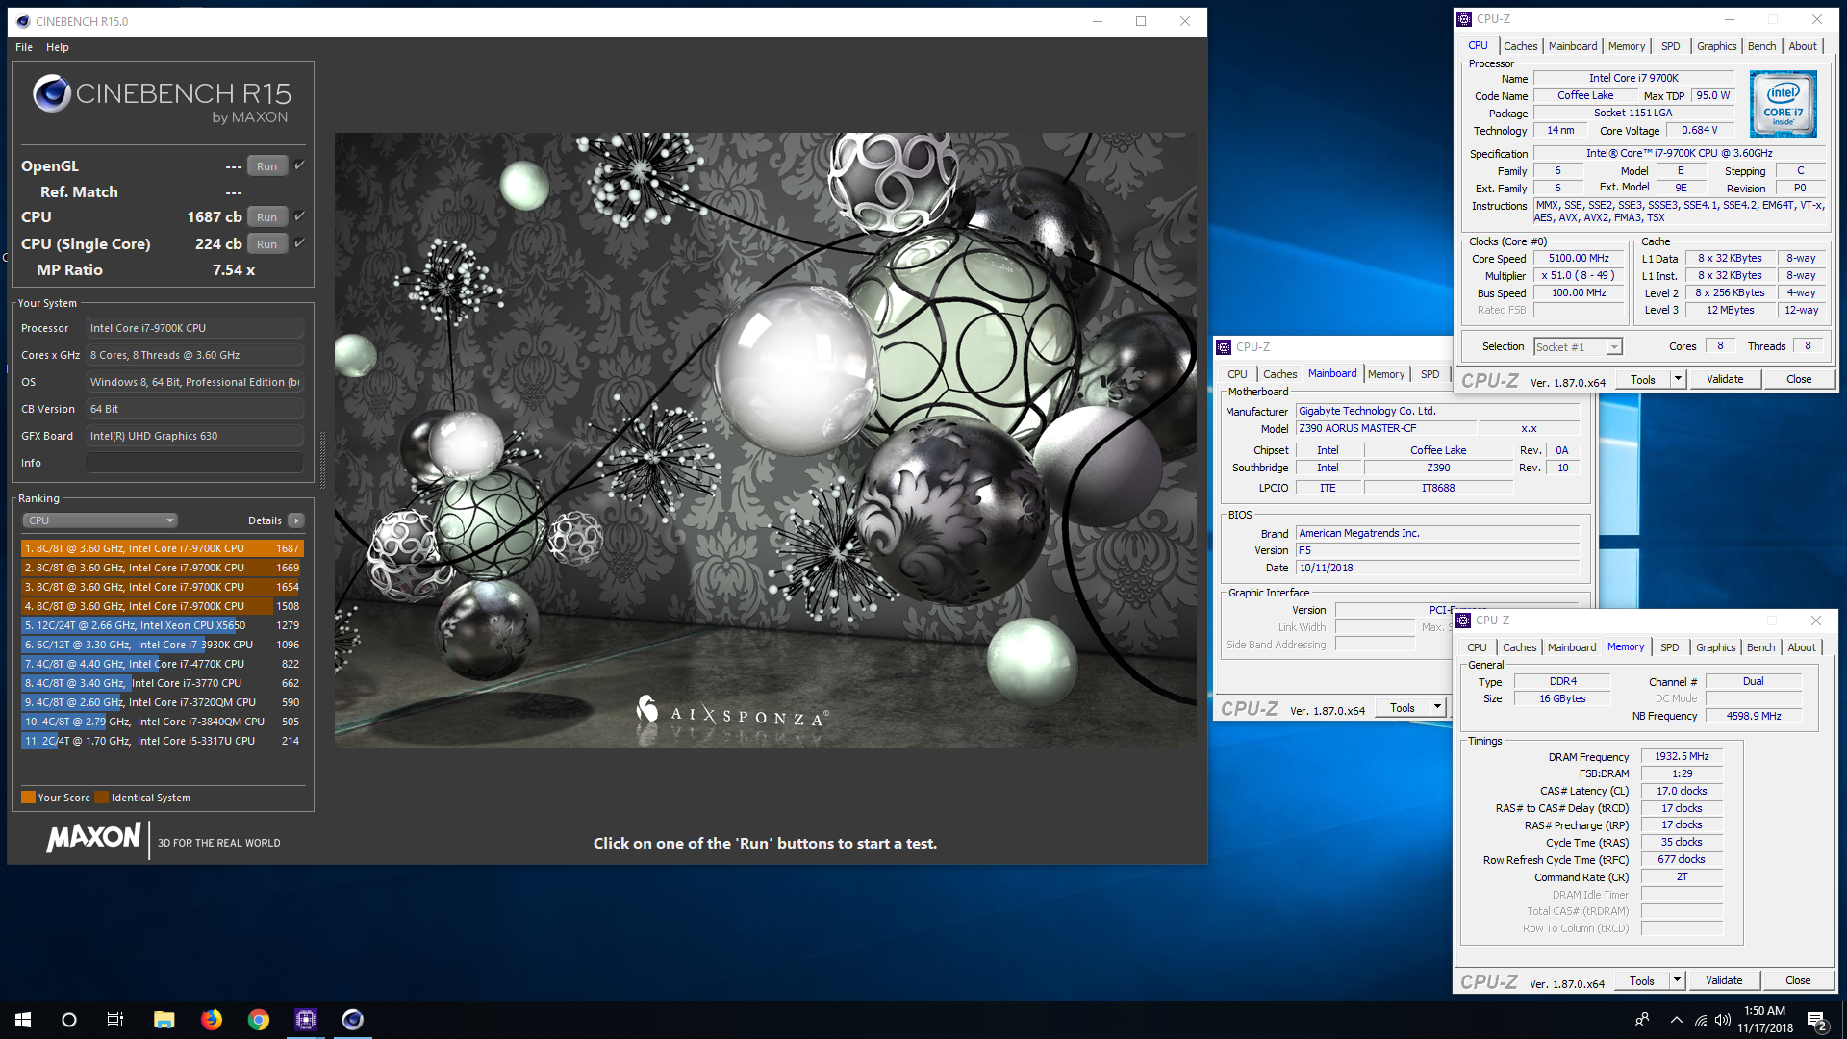Screen dimensions: 1847x1039
Task: Show hidden system tray icons
Action: pos(1677,1020)
